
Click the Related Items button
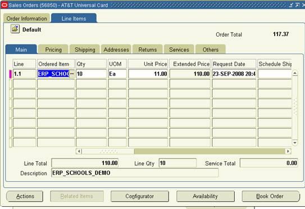click(77, 196)
